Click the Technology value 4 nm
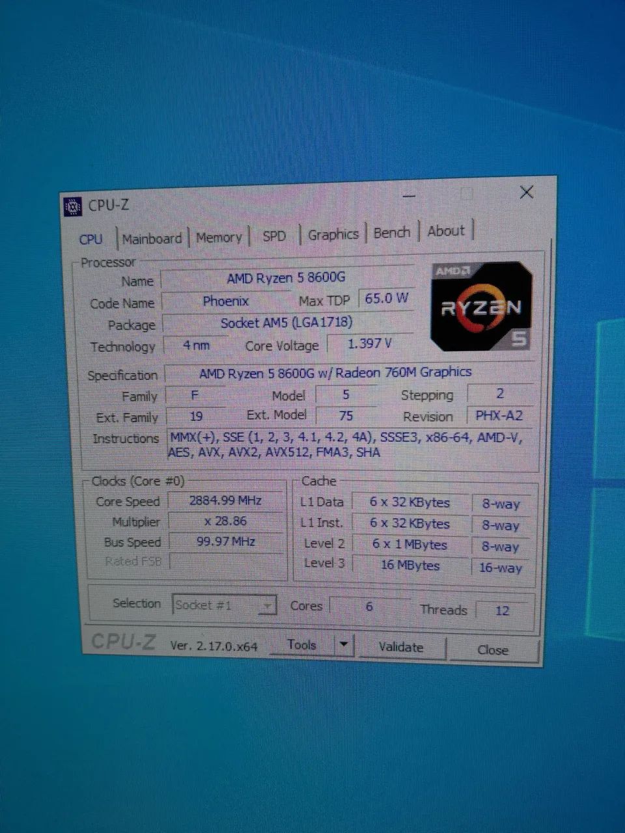 coord(196,346)
